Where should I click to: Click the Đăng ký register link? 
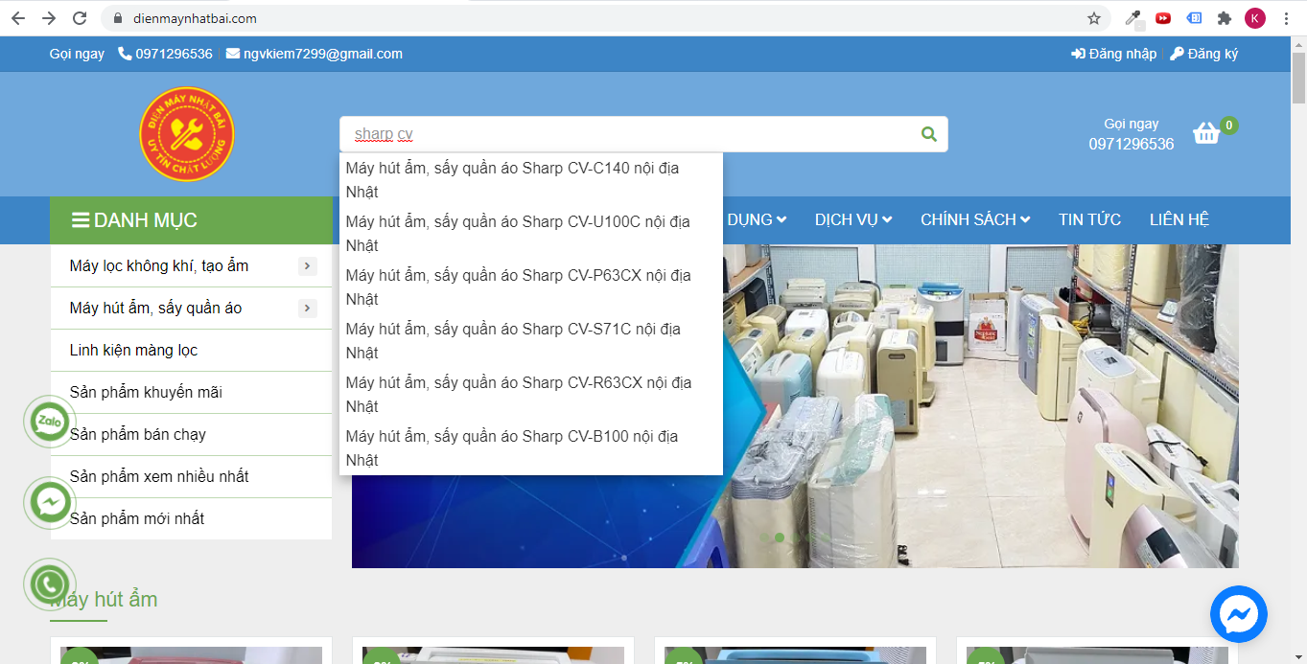[x=1204, y=54]
